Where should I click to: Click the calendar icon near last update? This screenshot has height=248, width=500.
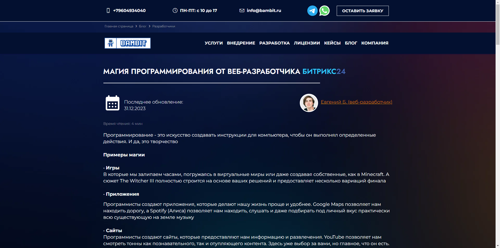point(113,103)
